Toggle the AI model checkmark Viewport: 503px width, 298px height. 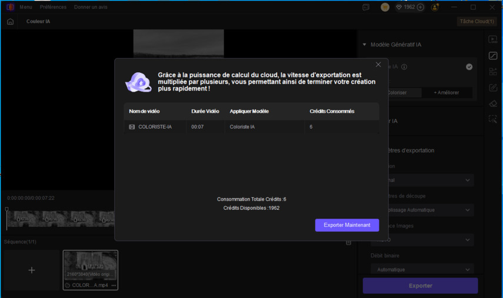point(469,67)
